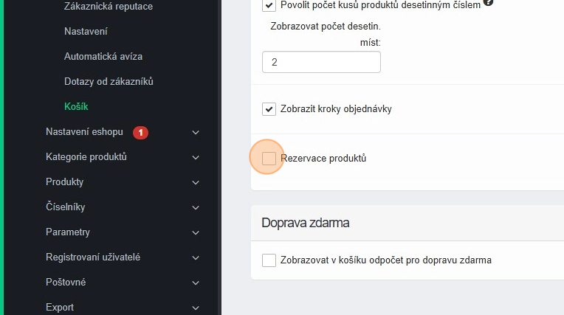The image size is (564, 315).
Task: Expand the Produkty section chevron
Action: click(x=196, y=182)
